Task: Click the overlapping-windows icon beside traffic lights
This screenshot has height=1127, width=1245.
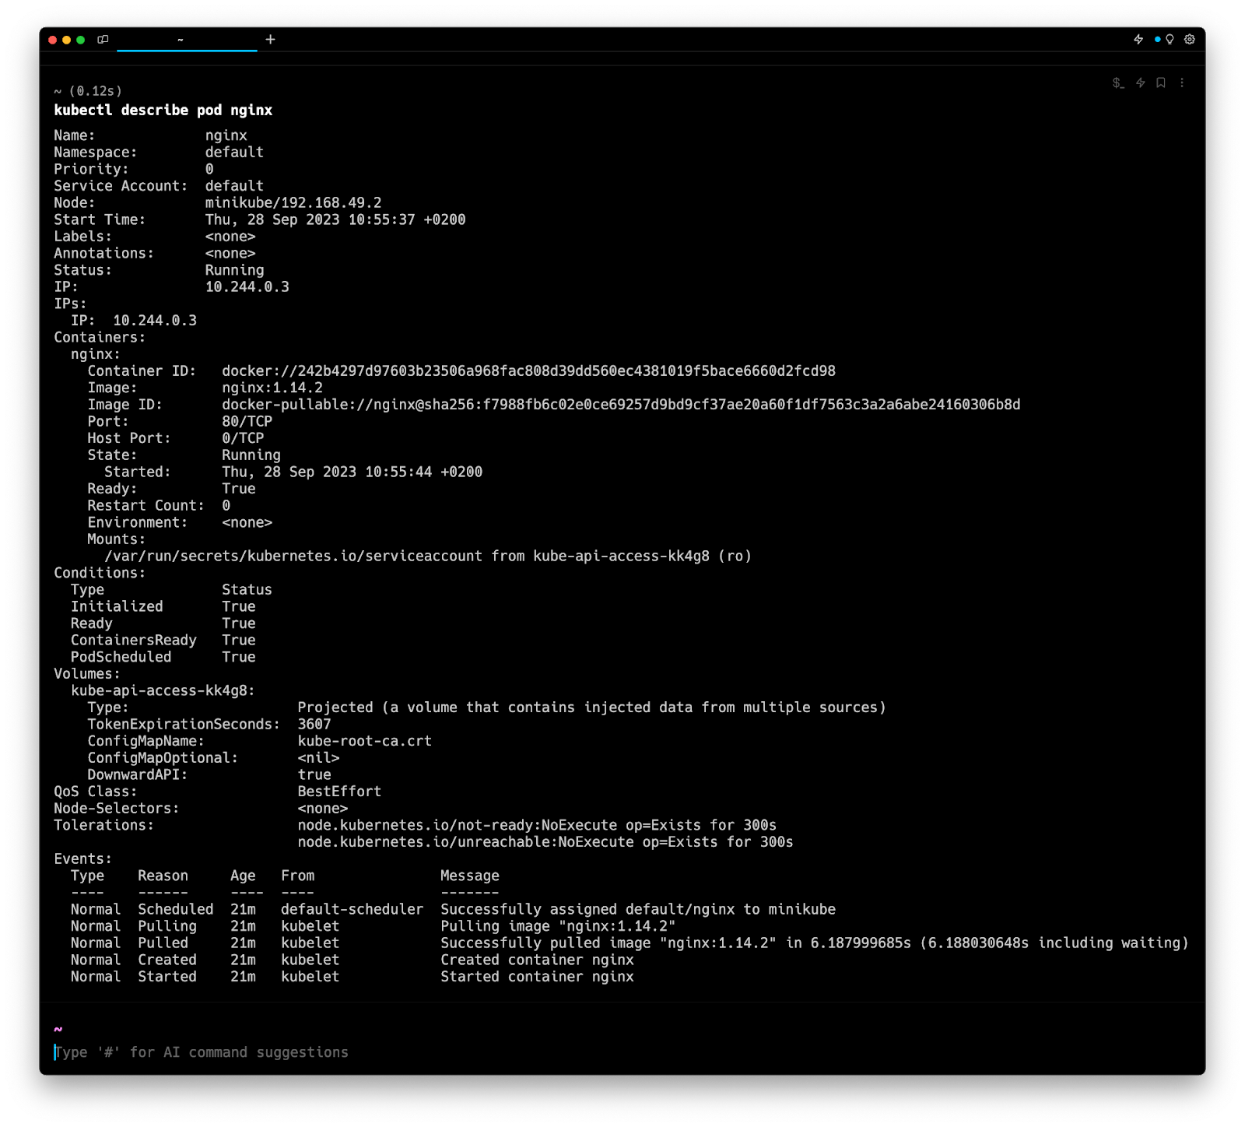Action: [103, 40]
